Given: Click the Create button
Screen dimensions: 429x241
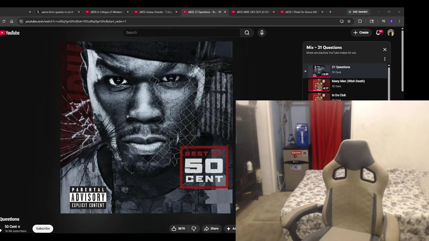Looking at the screenshot, I should 361,32.
